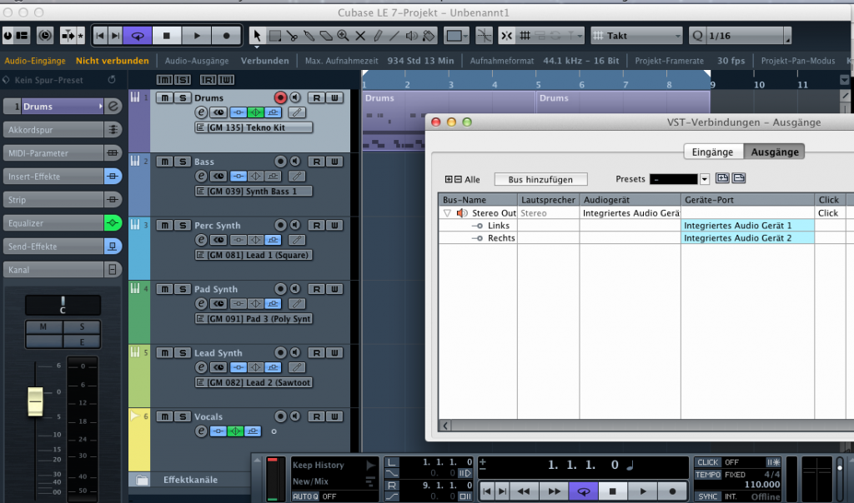Open the MIDI-Parameter inspector section
The image size is (854, 503).
(53, 152)
